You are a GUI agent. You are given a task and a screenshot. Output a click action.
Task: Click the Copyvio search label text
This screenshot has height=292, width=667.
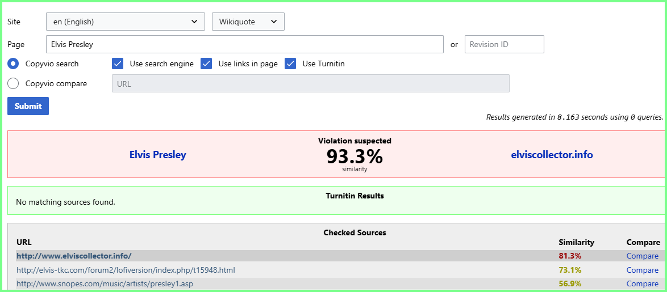click(52, 64)
